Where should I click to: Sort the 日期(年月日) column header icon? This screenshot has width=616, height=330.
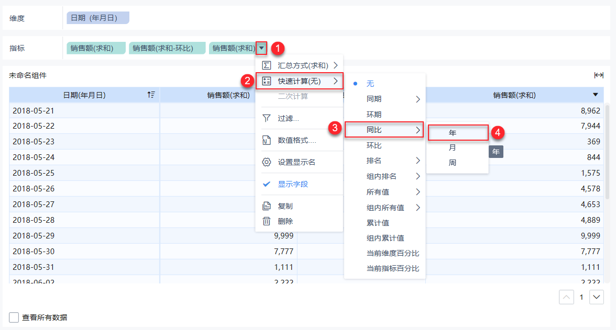point(151,95)
